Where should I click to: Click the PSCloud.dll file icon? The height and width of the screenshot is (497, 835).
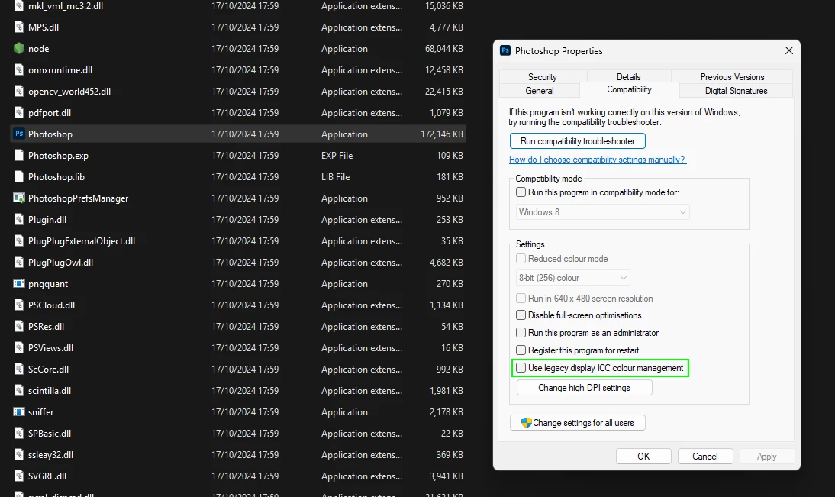pyautogui.click(x=19, y=305)
